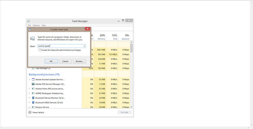Image resolution: width=253 pixels, height=129 pixels.
Task: Expand the Bluetooth Device Monitor row
Action: (29, 98)
